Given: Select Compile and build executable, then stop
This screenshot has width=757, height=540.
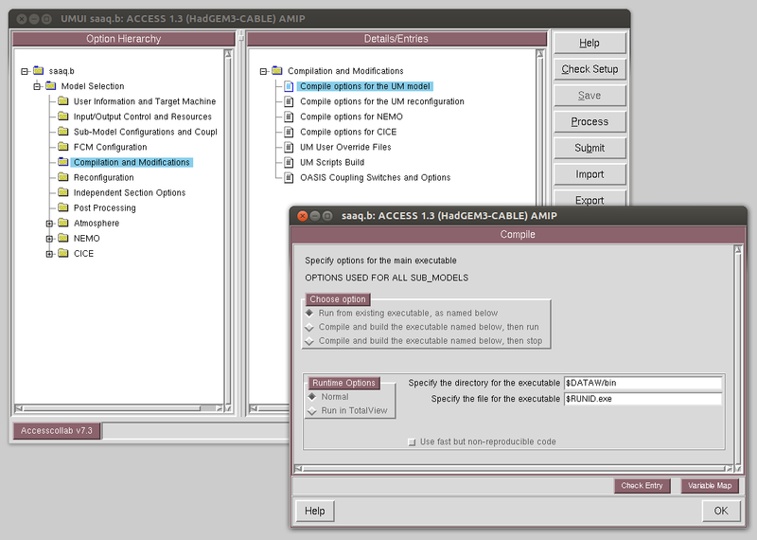Looking at the screenshot, I should pyautogui.click(x=310, y=341).
